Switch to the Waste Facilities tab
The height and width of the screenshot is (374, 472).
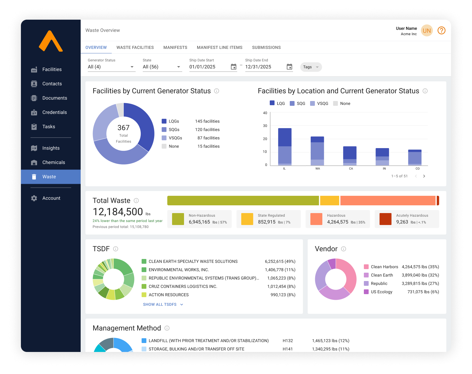pos(135,47)
